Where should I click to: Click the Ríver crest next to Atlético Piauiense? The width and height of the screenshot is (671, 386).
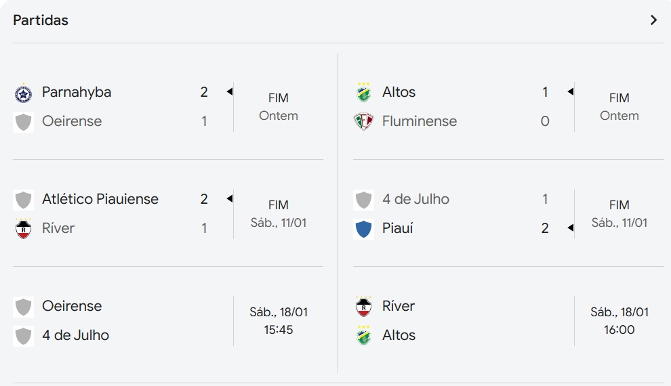[24, 228]
